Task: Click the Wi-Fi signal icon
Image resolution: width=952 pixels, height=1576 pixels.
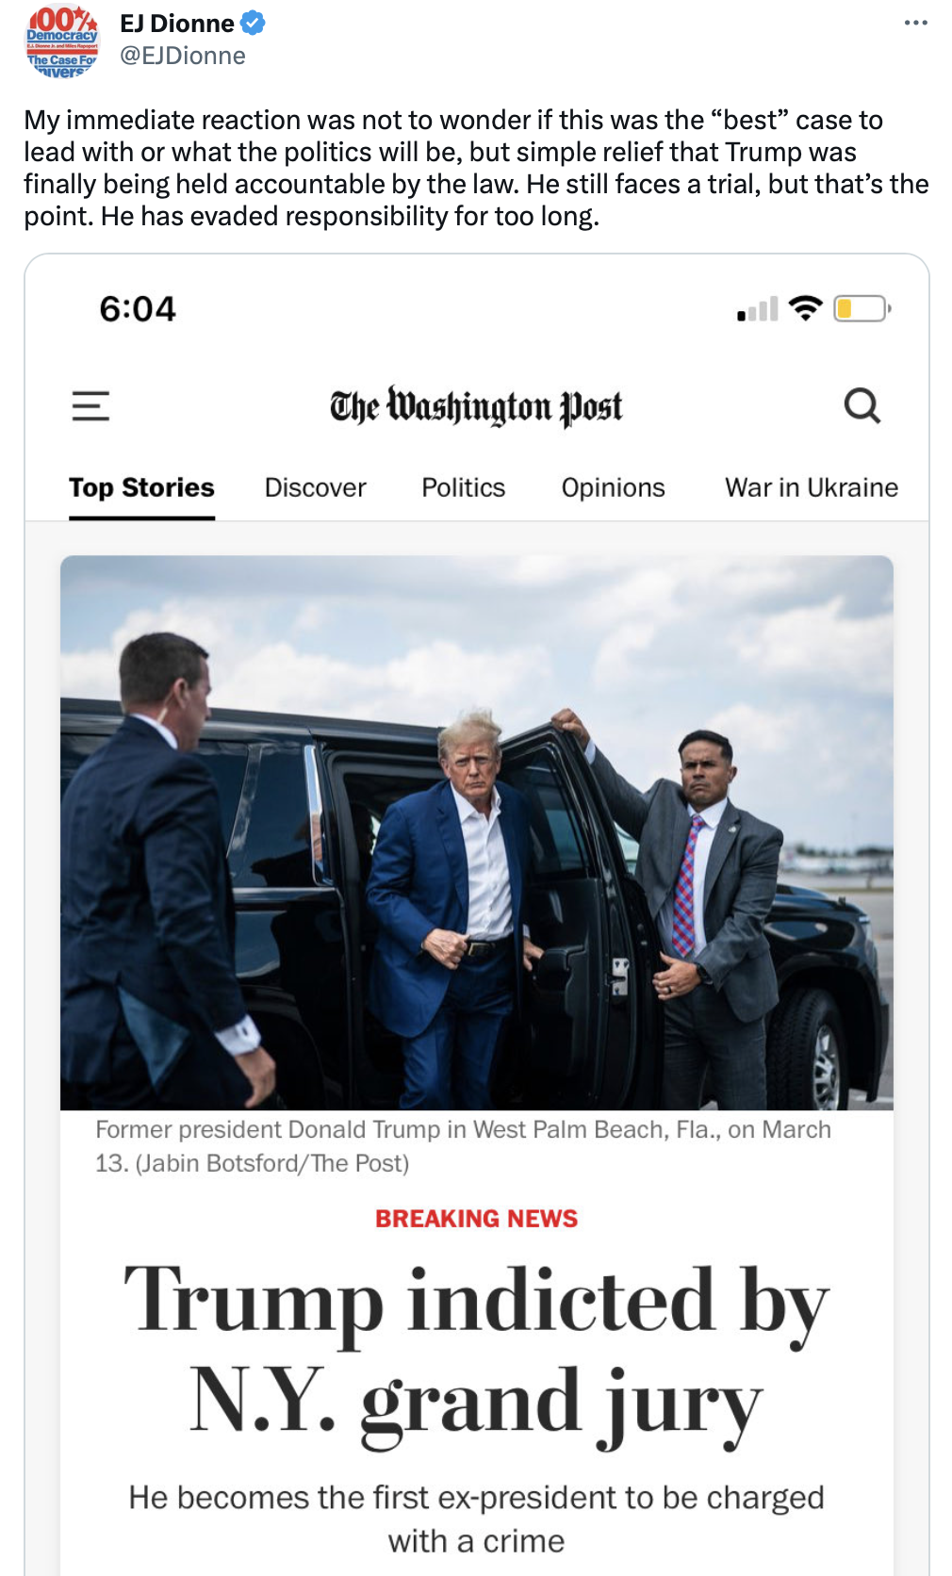Action: 805,308
